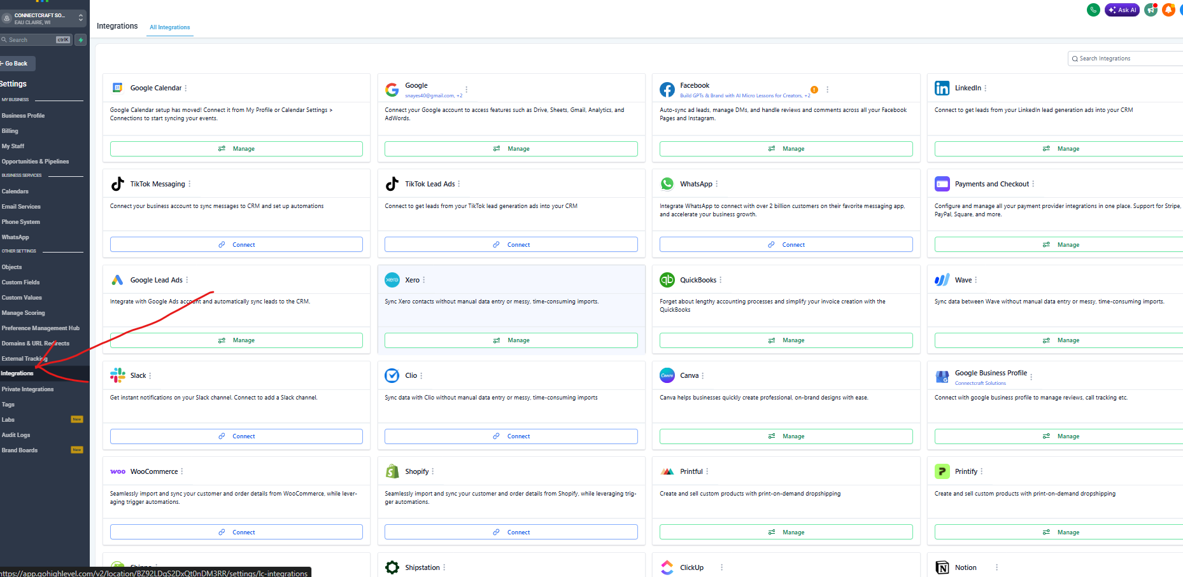Open the green phone dialer icon
1183x577 pixels.
point(1093,10)
